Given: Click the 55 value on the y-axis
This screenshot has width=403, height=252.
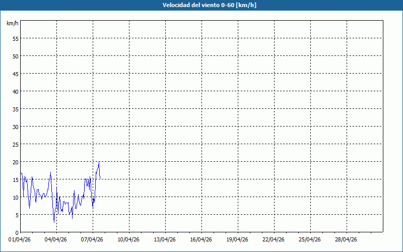Looking at the screenshot, I should [16, 38].
